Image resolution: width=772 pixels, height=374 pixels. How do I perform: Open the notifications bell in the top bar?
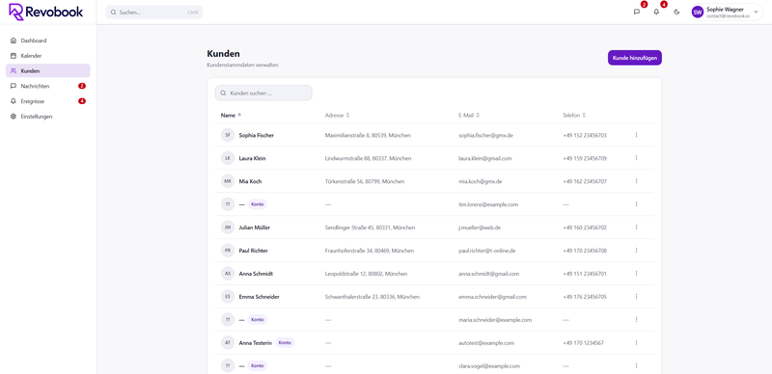pos(656,12)
